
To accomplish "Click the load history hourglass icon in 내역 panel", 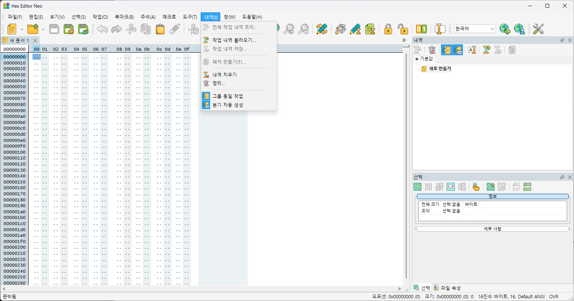I will coord(486,50).
